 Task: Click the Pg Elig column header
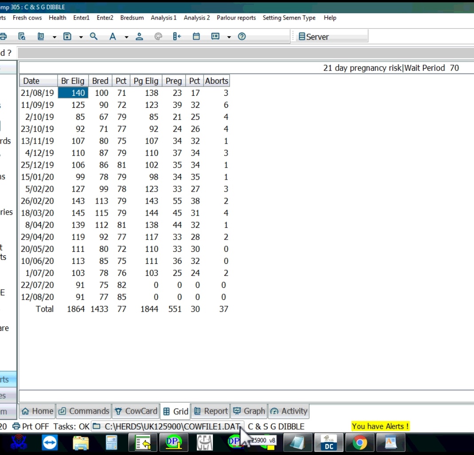(x=146, y=81)
